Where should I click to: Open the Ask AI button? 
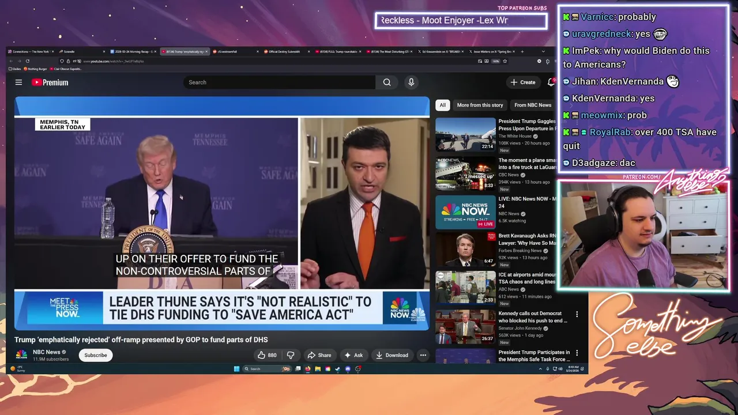pyautogui.click(x=354, y=355)
